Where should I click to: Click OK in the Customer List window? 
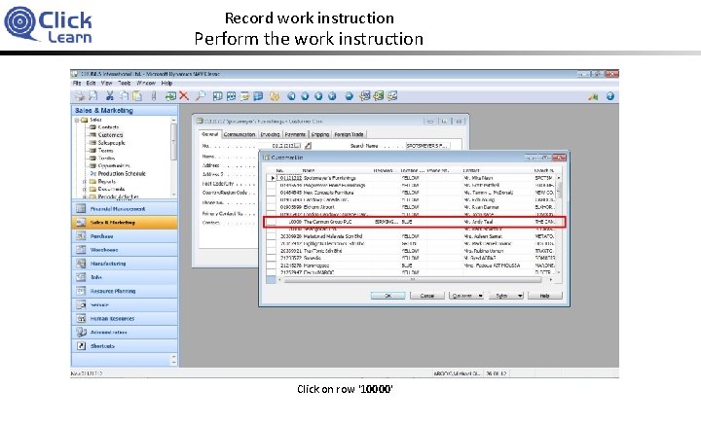point(388,296)
